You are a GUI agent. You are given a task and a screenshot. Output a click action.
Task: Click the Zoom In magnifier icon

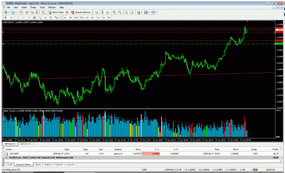(114, 12)
